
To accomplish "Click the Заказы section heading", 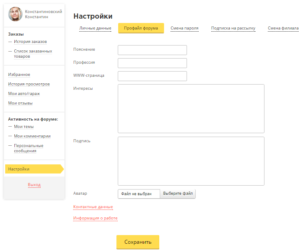I will [16, 34].
